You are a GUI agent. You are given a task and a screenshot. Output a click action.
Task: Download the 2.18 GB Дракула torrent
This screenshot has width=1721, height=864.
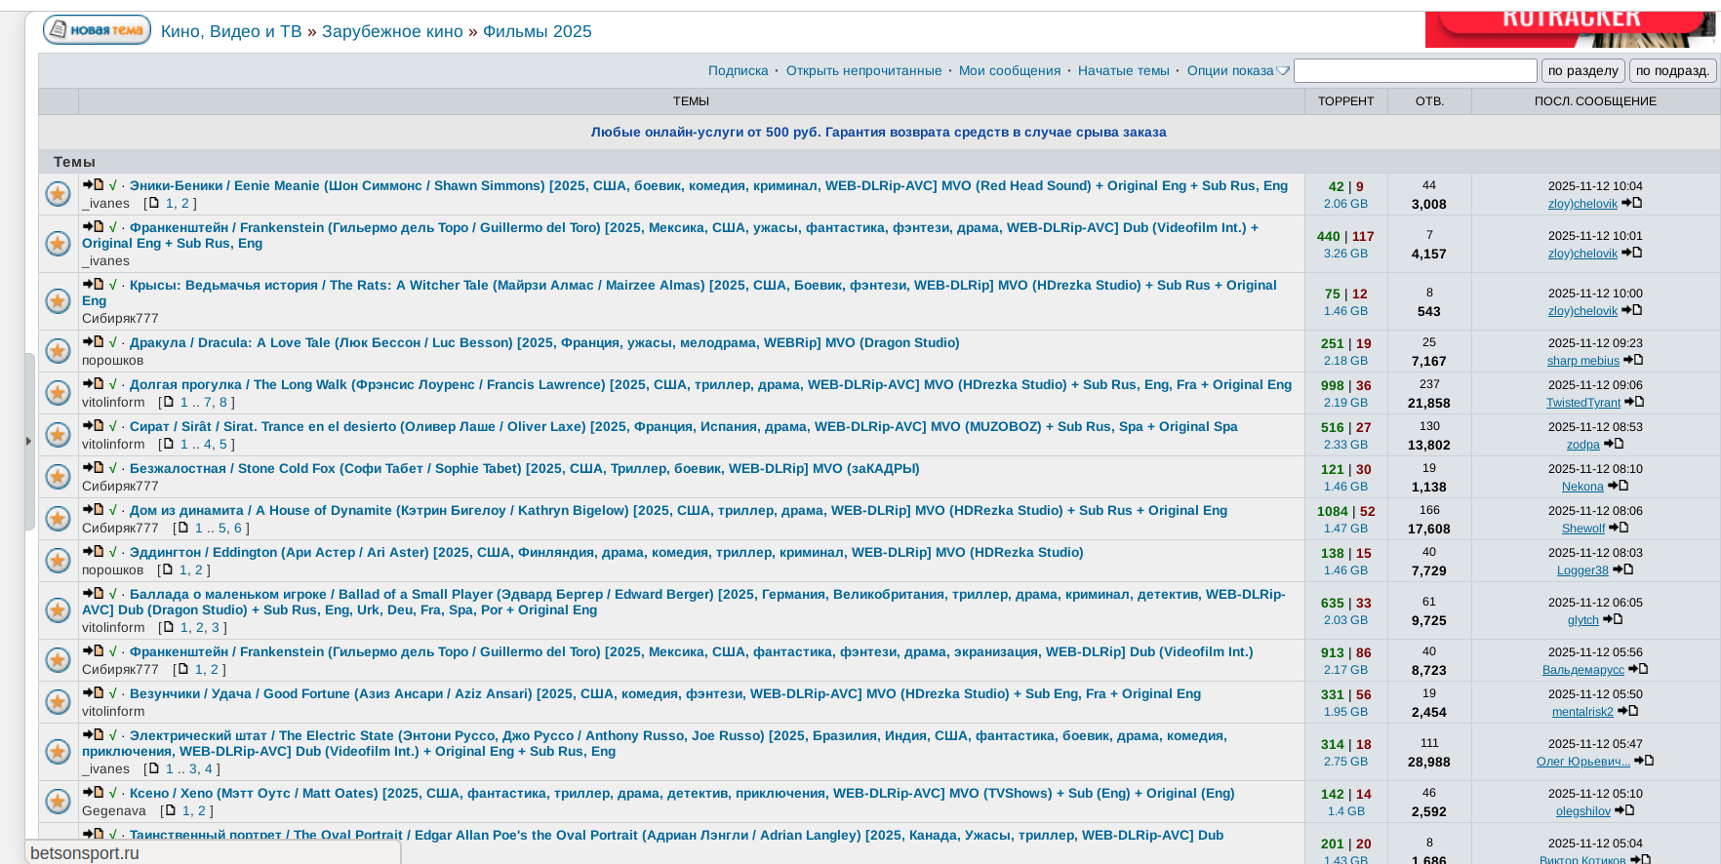pos(1345,360)
